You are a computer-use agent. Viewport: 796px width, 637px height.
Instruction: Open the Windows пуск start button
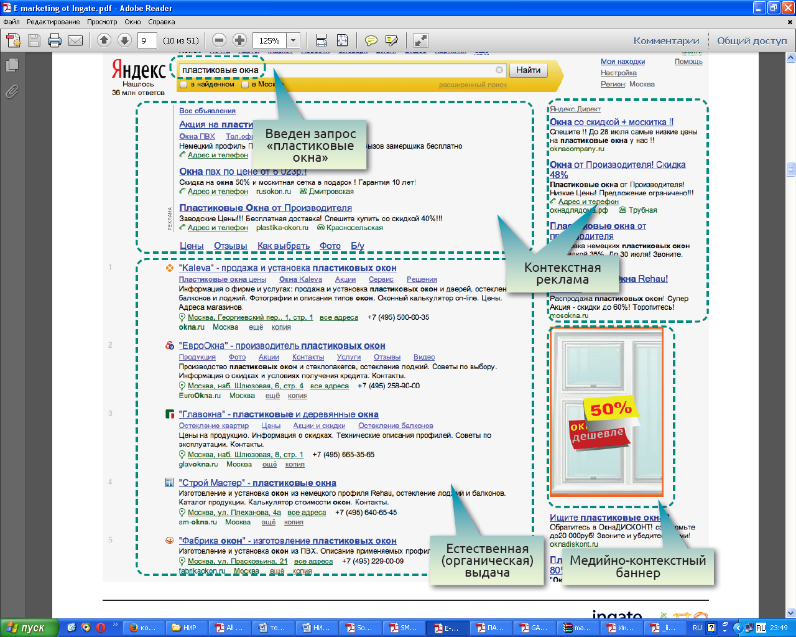click(x=29, y=628)
